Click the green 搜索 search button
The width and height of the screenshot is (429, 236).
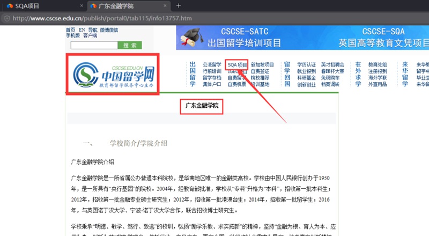pos(130,45)
